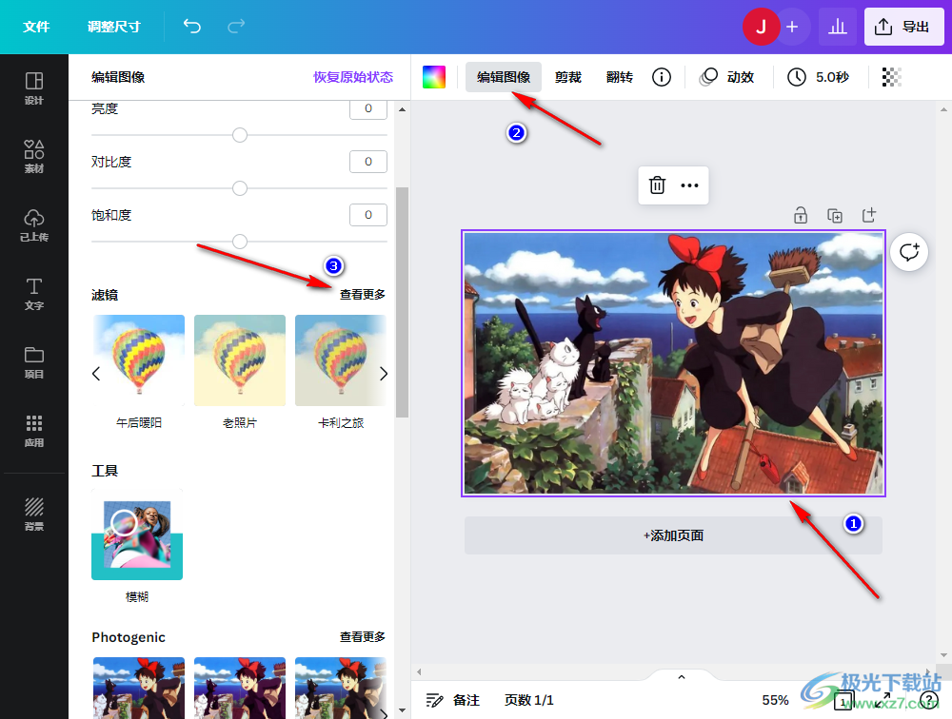Click the 对比度 value input field

[368, 162]
